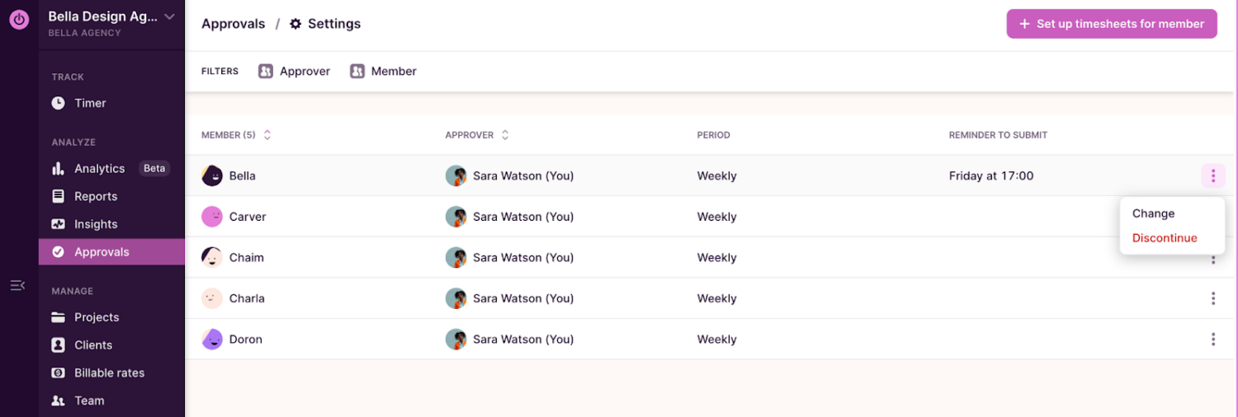Open Insights from the sidebar
Image resolution: width=1238 pixels, height=417 pixels.
pyautogui.click(x=96, y=224)
